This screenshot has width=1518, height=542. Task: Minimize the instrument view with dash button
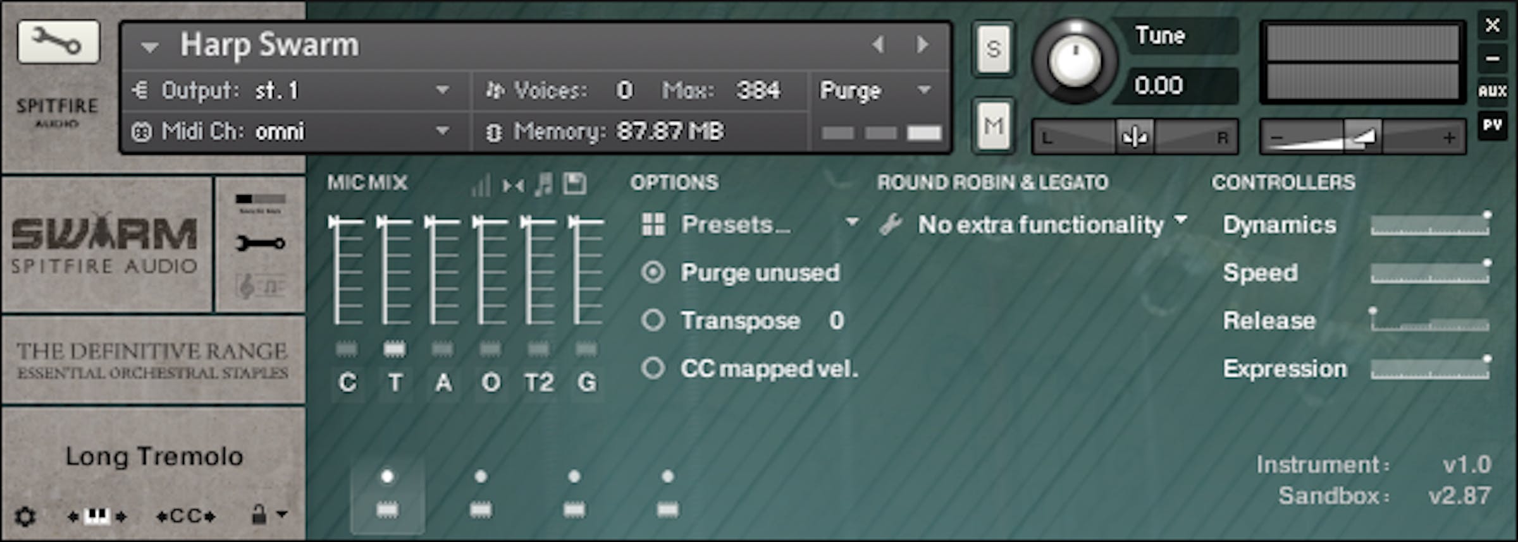click(x=1492, y=59)
